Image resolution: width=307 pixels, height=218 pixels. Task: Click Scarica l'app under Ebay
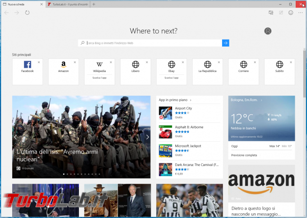(x=171, y=78)
